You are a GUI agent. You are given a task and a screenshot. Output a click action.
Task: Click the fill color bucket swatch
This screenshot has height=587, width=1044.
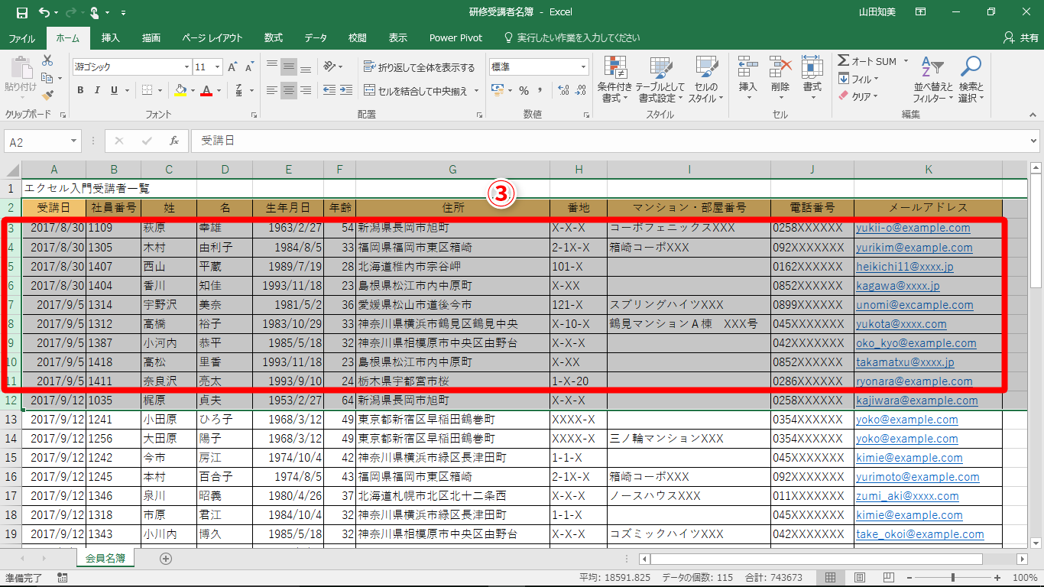[x=180, y=90]
